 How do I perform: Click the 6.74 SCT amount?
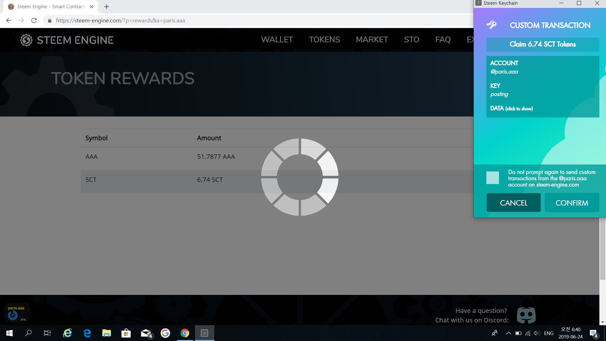(210, 180)
